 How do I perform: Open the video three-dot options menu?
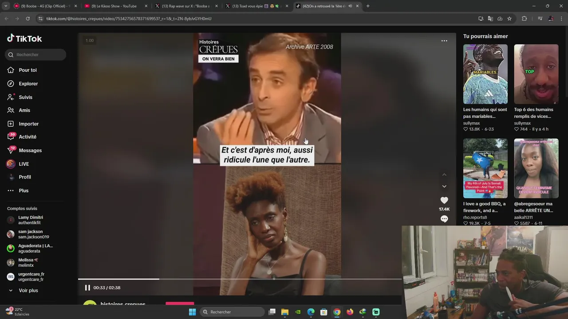click(444, 41)
